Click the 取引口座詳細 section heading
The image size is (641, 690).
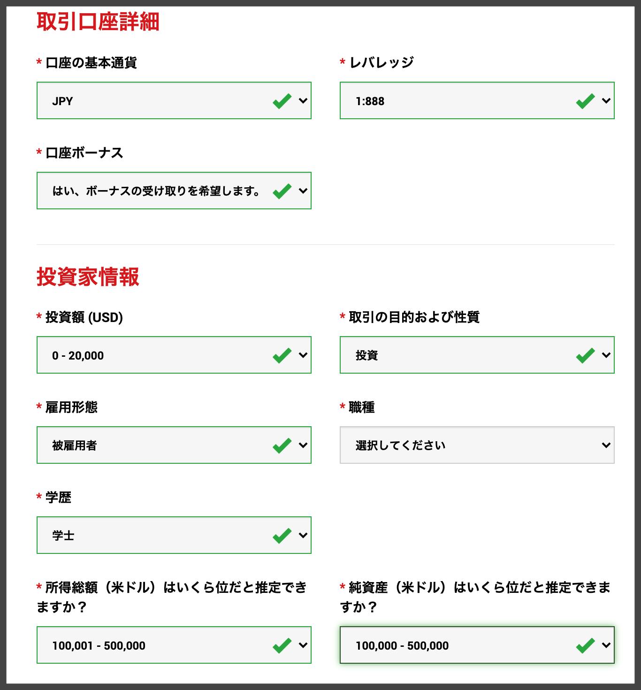click(98, 22)
